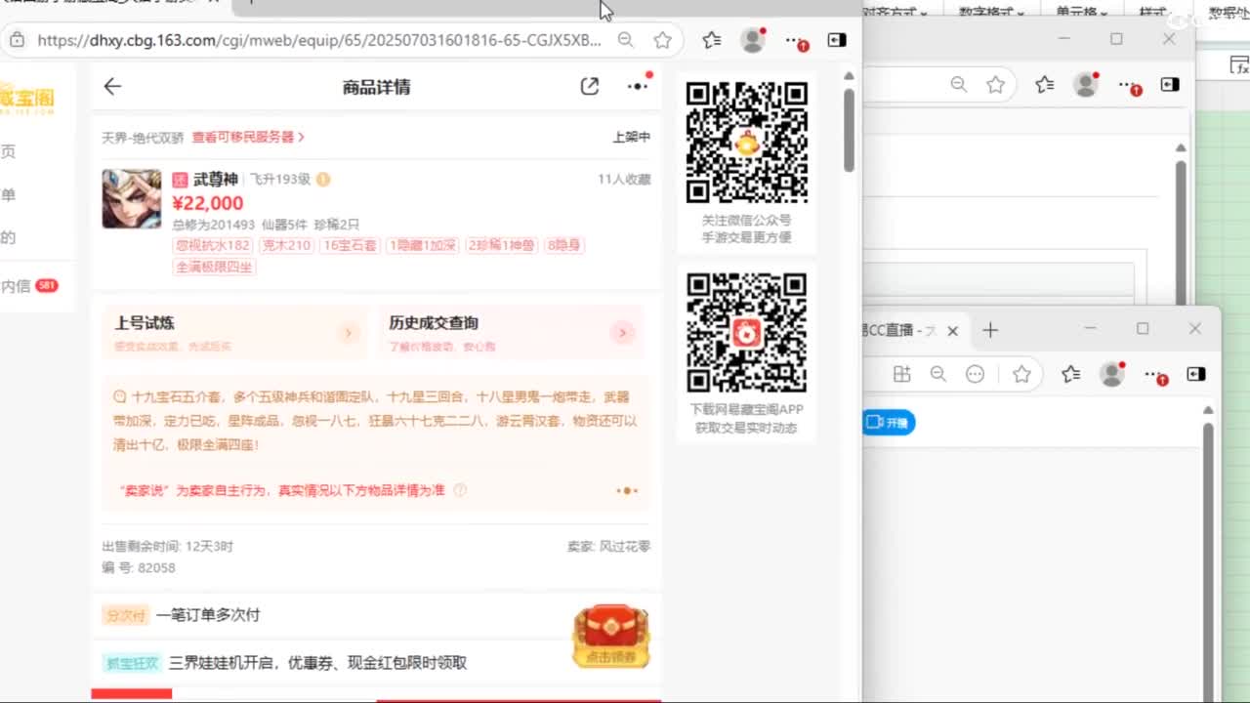Click the 卖家: 风过花零 text

[x=608, y=547]
